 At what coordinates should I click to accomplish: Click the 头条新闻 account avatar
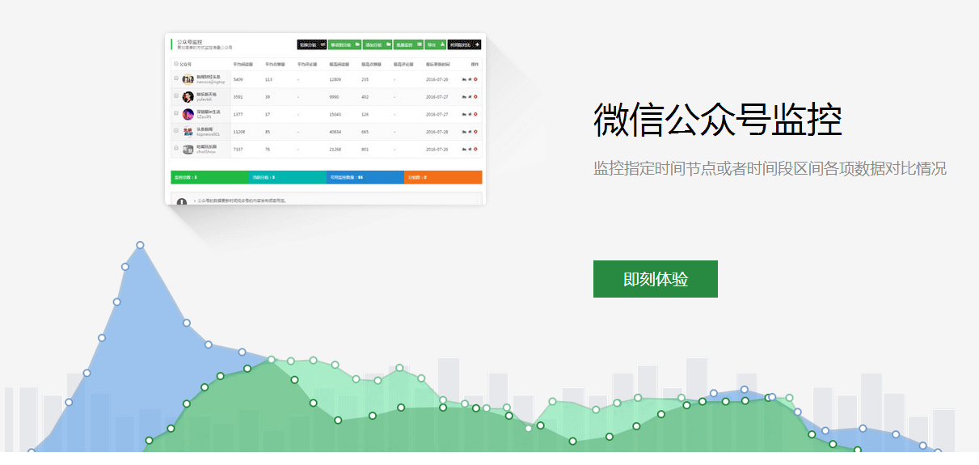point(188,131)
